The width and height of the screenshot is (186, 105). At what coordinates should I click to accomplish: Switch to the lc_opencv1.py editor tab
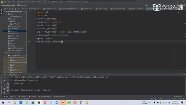click(x=50, y=9)
